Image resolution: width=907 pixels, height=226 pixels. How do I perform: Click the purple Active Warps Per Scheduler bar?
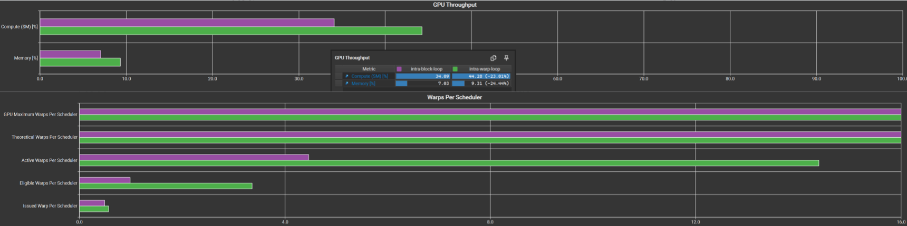point(194,157)
